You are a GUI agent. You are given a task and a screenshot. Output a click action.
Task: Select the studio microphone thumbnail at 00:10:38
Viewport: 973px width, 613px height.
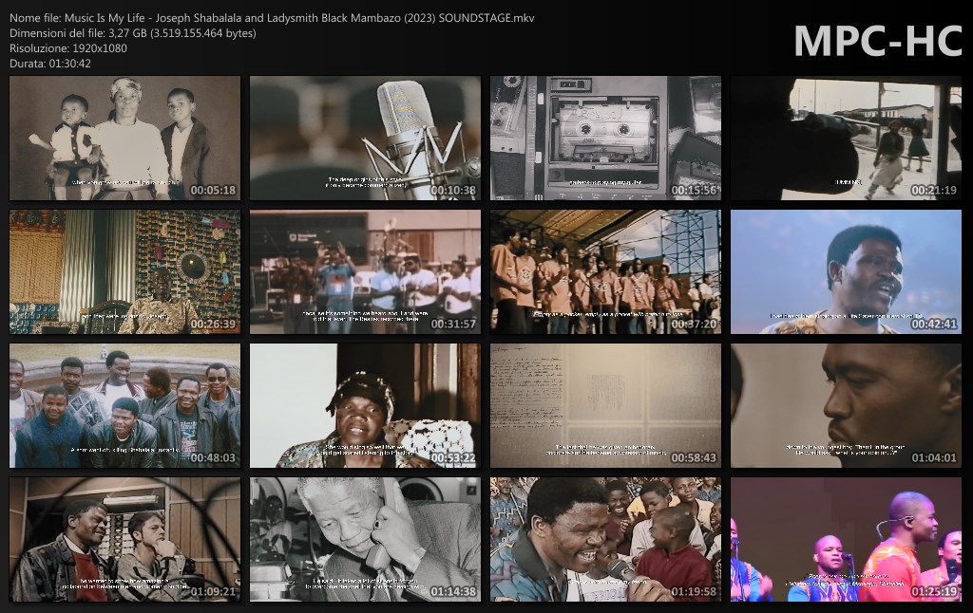point(365,138)
